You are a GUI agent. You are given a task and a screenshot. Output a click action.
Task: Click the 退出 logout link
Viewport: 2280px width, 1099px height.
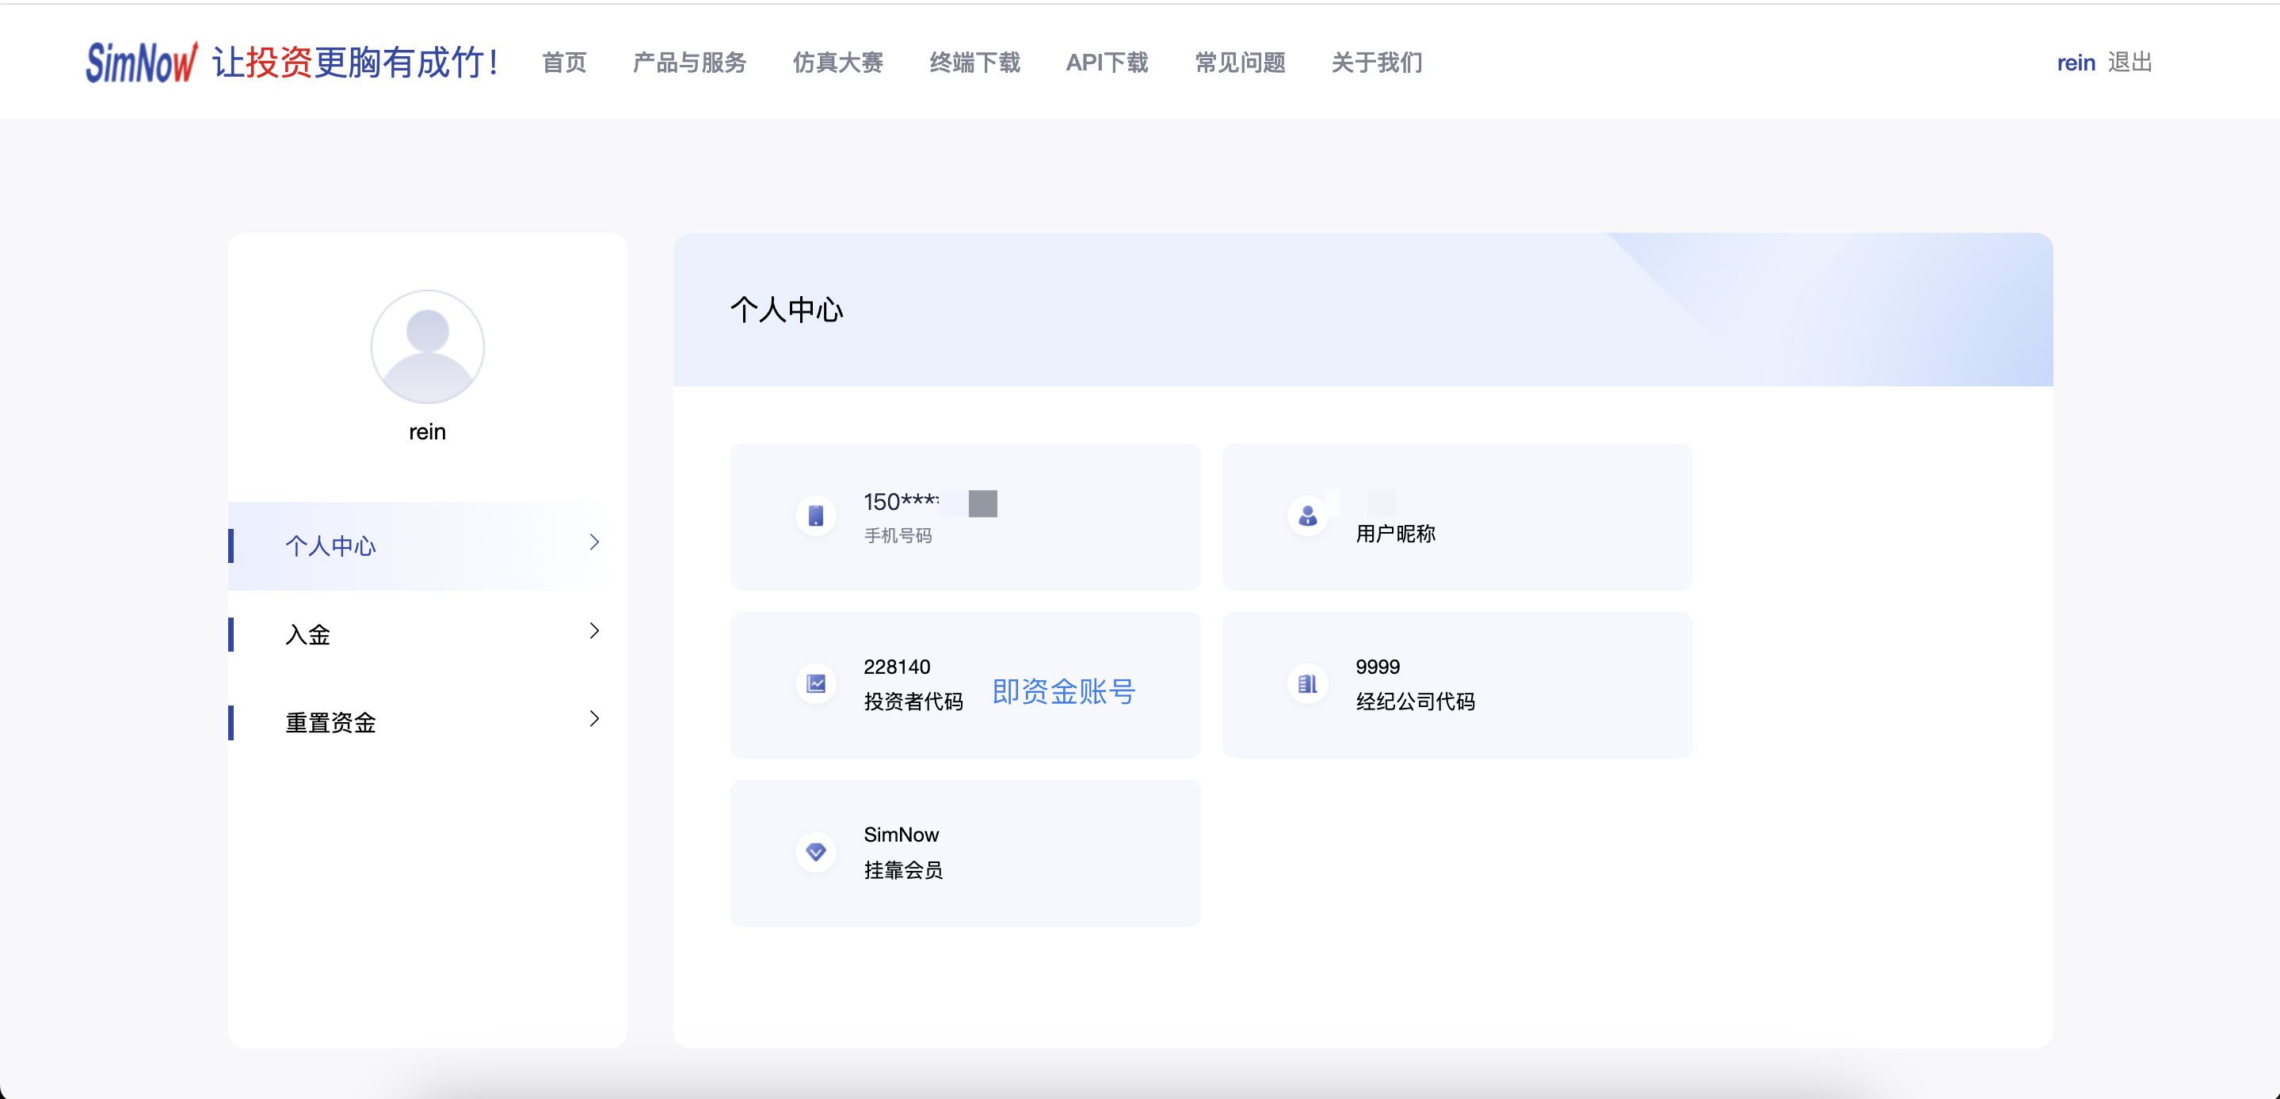click(2129, 63)
